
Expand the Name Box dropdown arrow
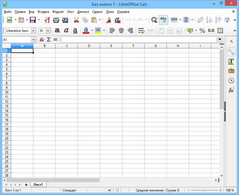(x=33, y=40)
